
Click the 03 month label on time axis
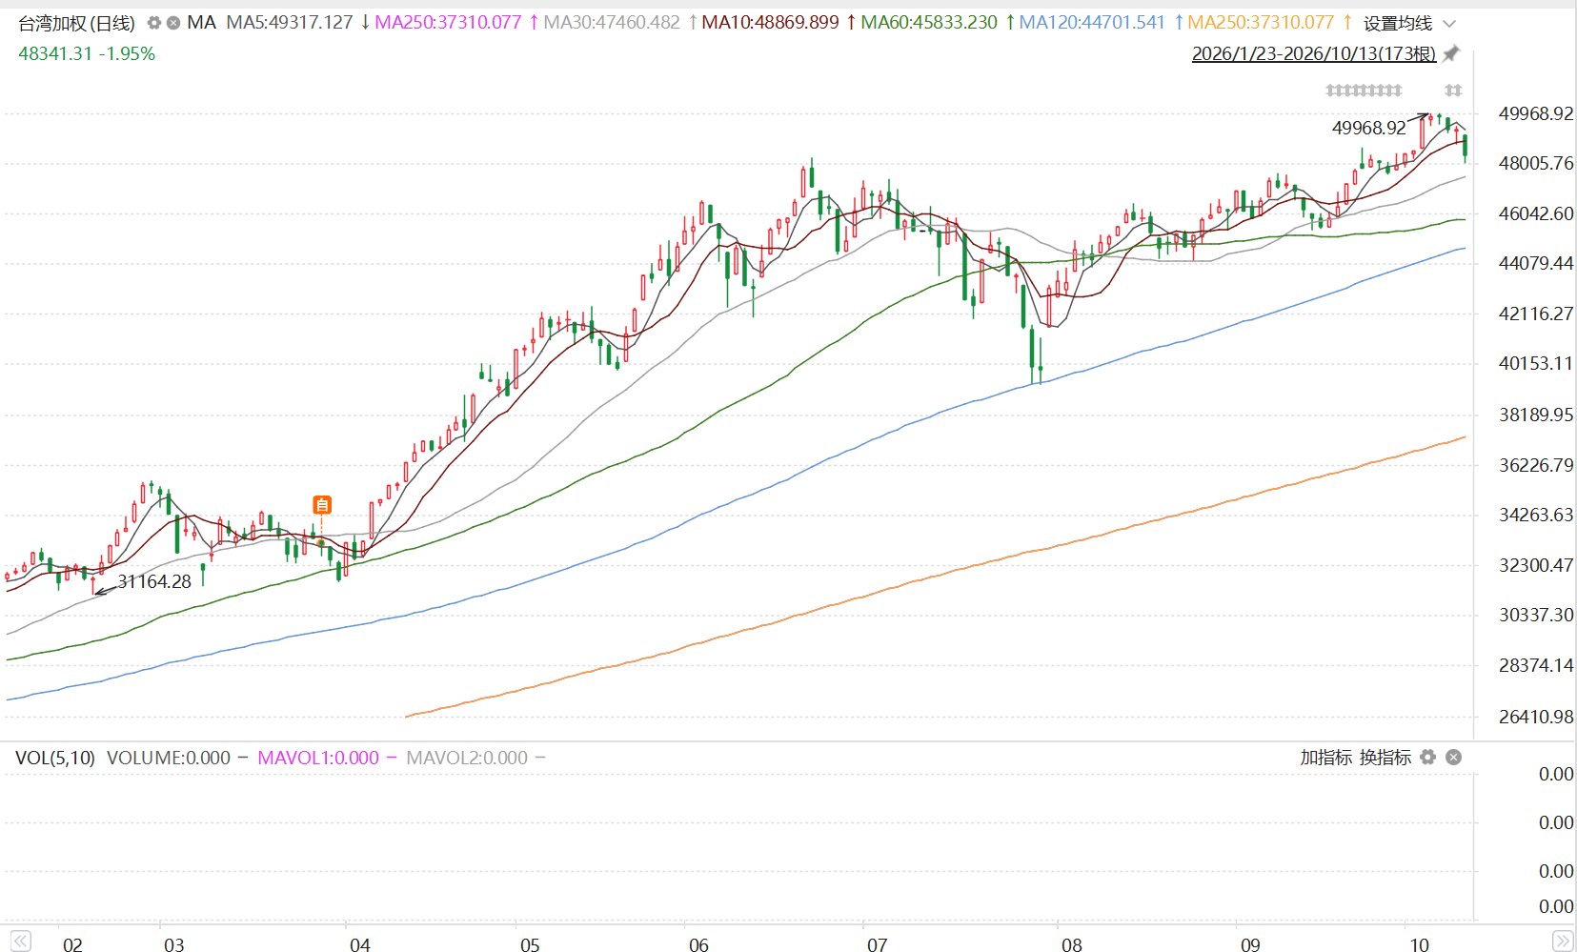tap(173, 944)
